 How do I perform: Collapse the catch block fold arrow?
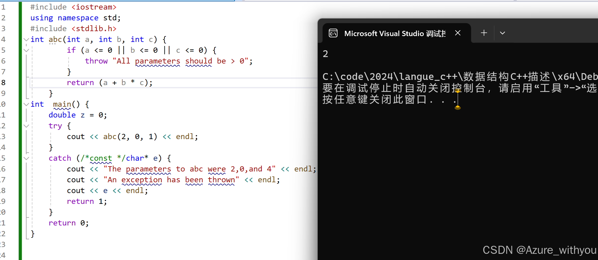[26, 158]
